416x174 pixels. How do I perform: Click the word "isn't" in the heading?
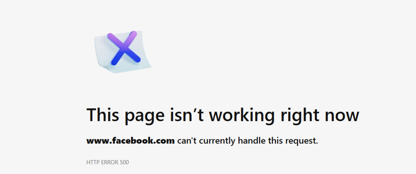coord(187,115)
